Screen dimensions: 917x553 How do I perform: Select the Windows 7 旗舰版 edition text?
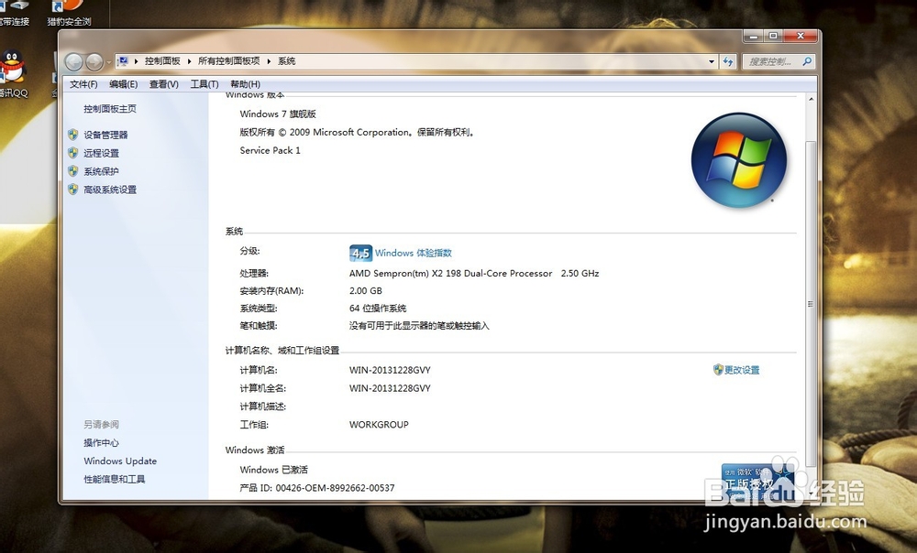coord(278,114)
